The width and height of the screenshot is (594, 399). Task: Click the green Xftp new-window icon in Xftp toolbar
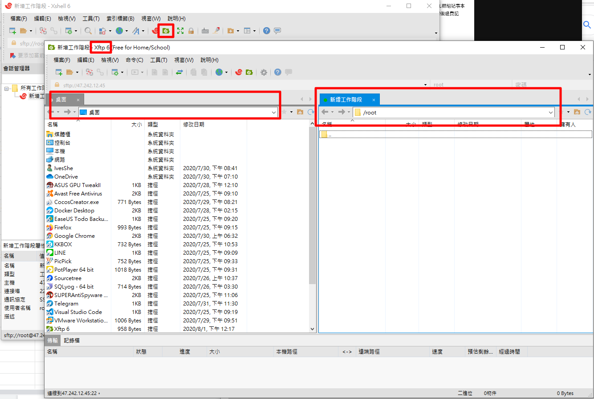pos(249,72)
